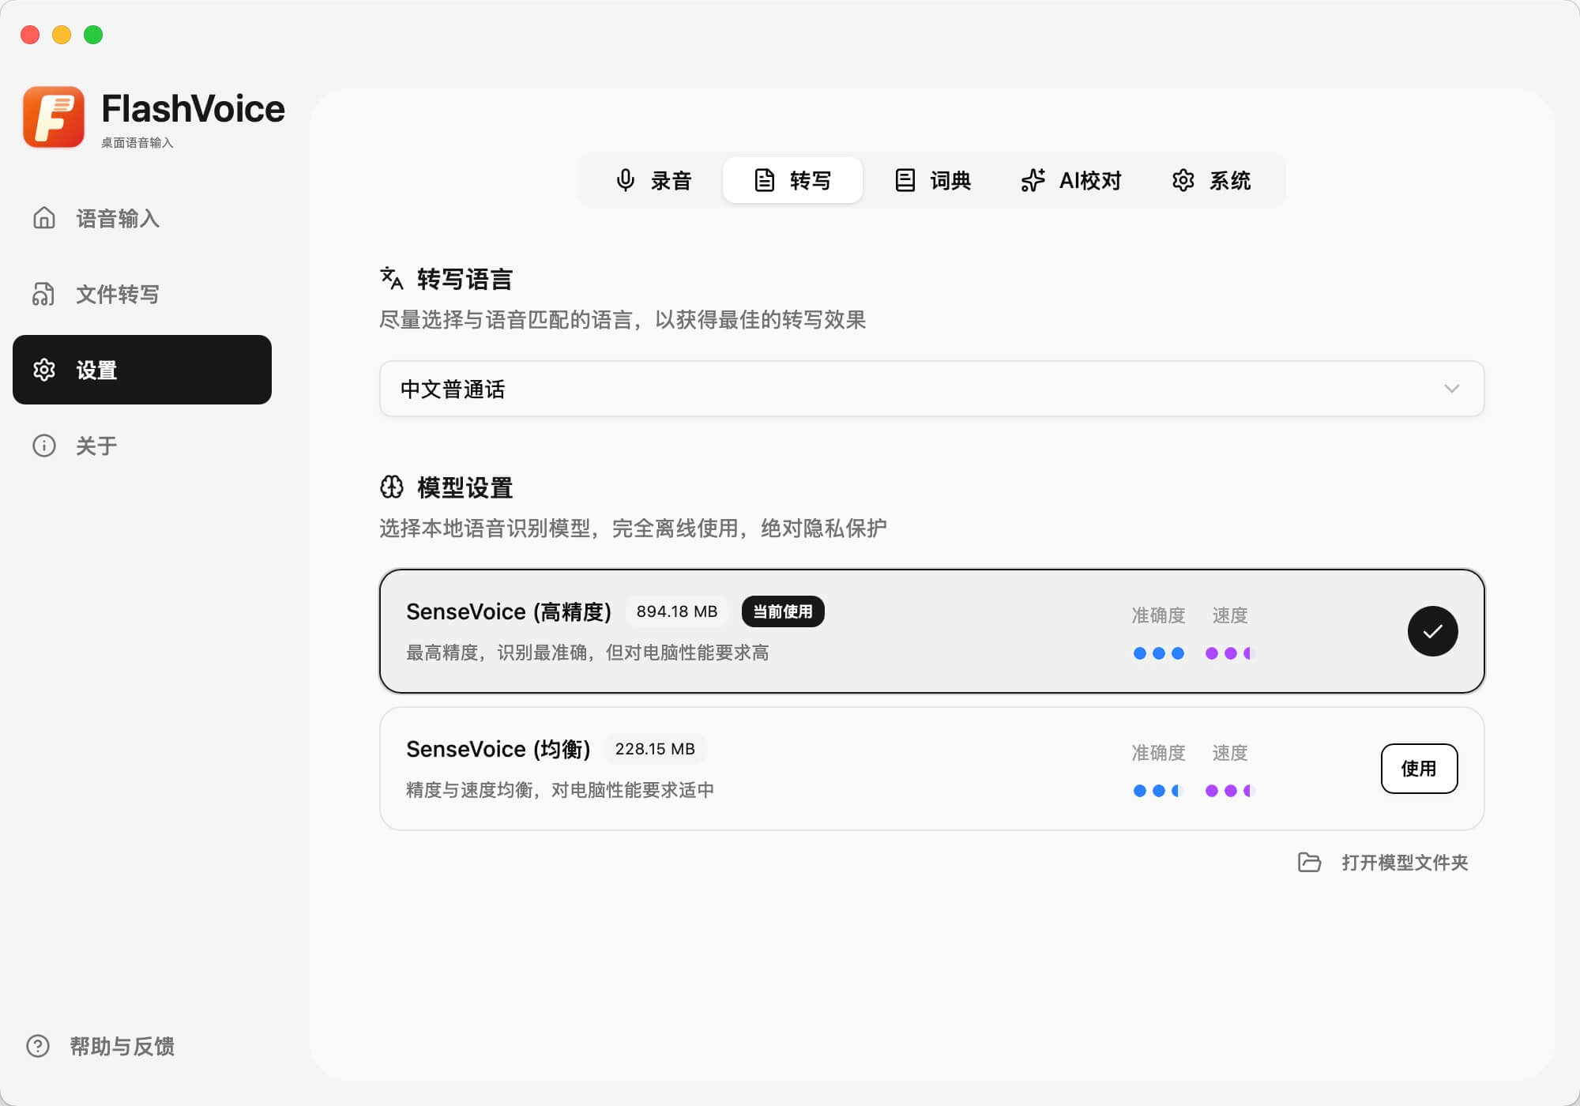Click the brain icon next to 模型设置
The height and width of the screenshot is (1106, 1580).
pyautogui.click(x=392, y=487)
